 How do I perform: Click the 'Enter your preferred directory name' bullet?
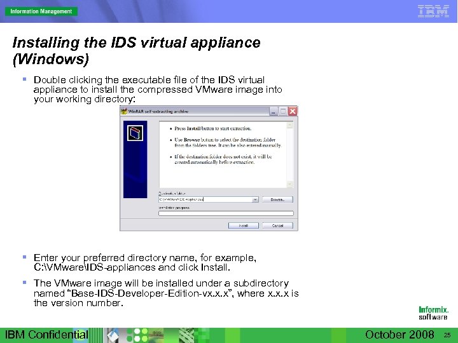point(145,262)
